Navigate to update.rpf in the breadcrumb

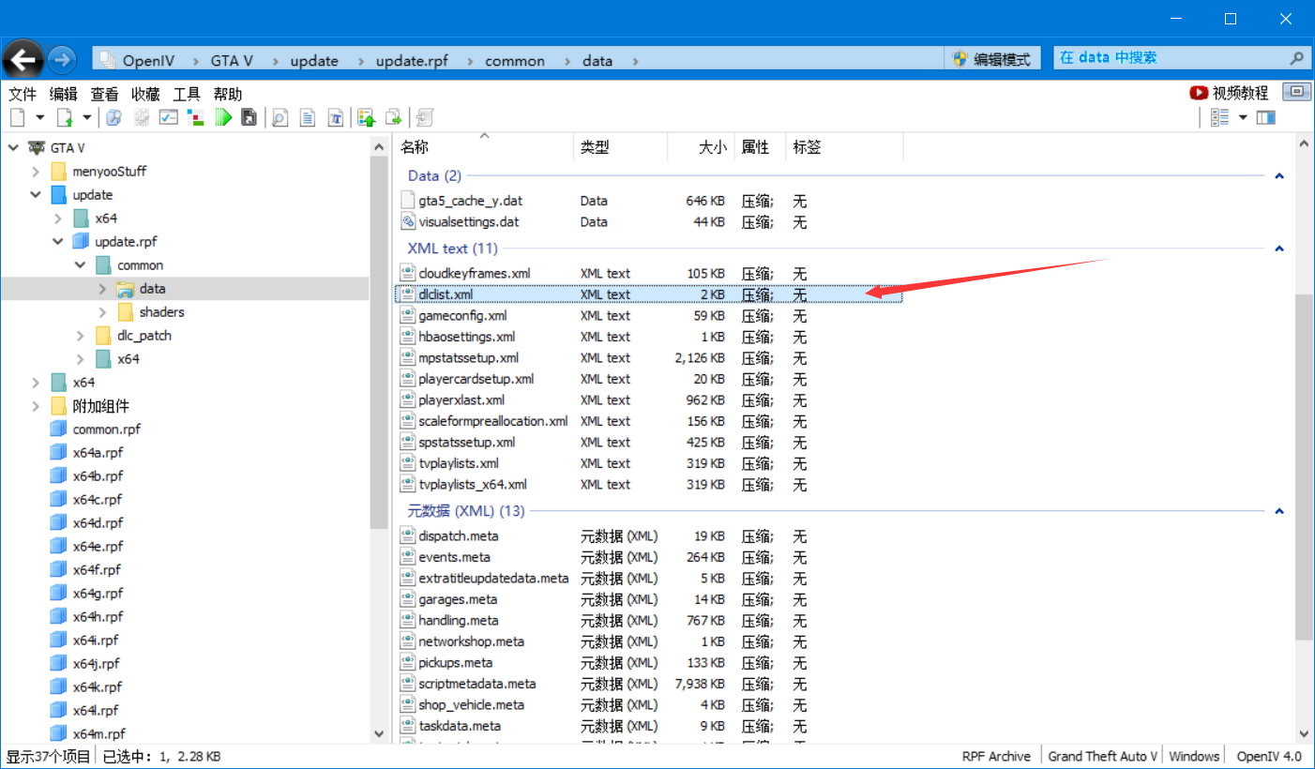(412, 61)
